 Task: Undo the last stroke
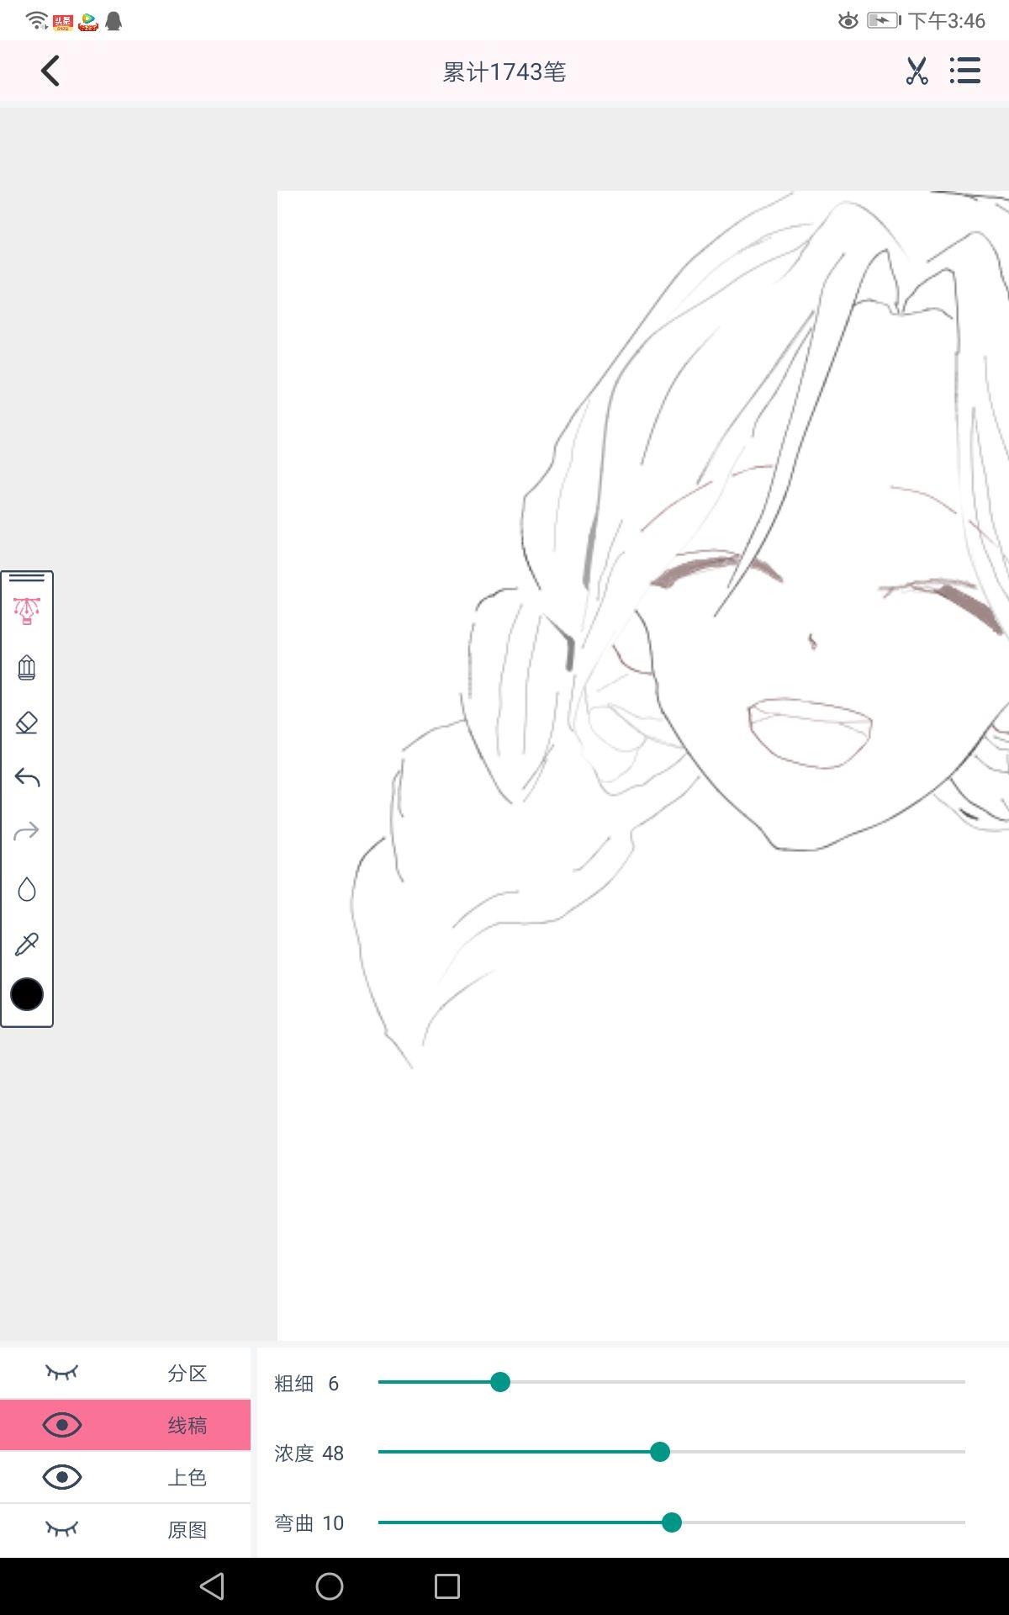coord(27,777)
